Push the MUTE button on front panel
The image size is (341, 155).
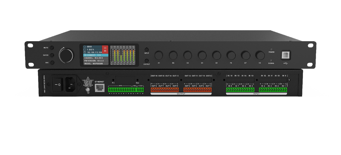tap(52, 48)
